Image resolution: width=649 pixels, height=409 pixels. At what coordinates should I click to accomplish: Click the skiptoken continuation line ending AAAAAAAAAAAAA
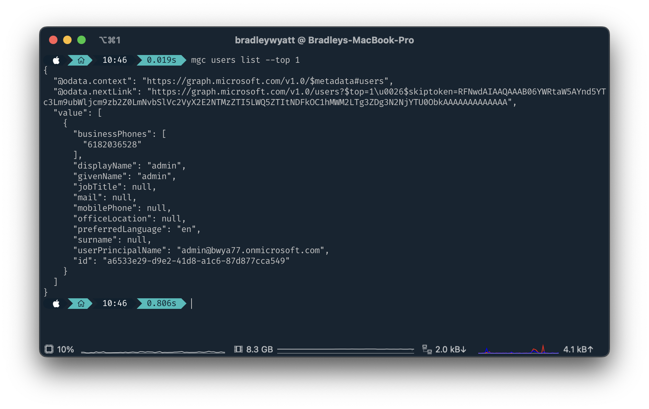tap(280, 103)
